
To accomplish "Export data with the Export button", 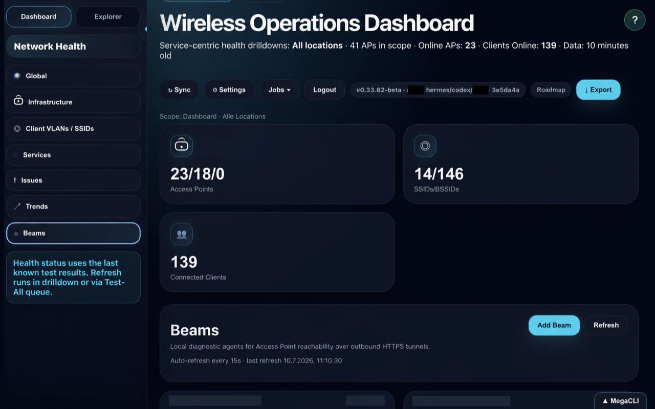I will [x=598, y=90].
